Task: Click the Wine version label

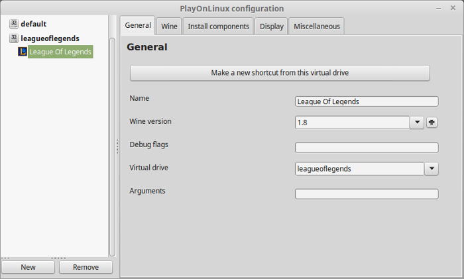Action: [x=150, y=121]
